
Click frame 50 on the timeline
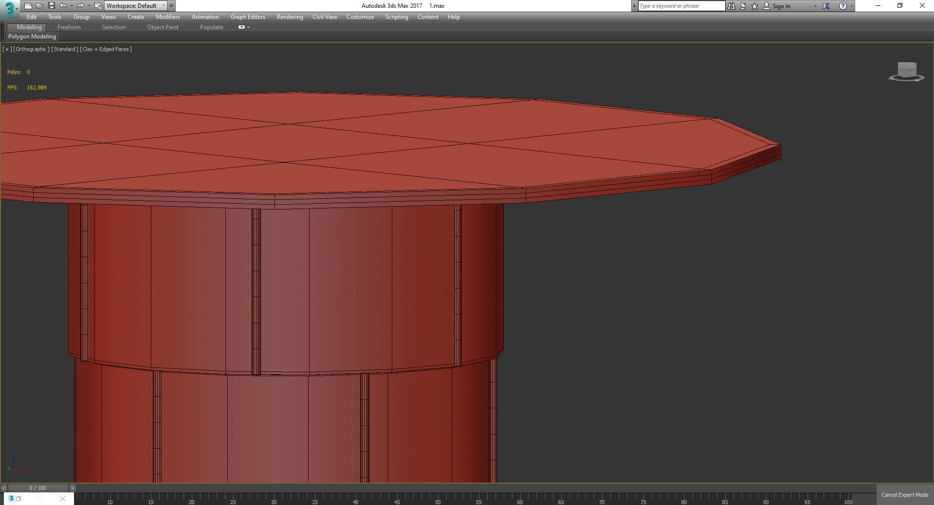(x=438, y=502)
